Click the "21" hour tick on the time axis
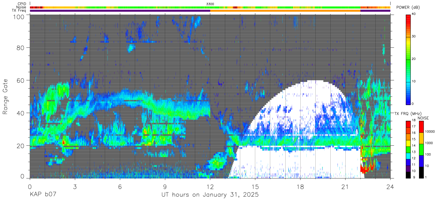This screenshot has width=439, height=202. click(x=345, y=186)
